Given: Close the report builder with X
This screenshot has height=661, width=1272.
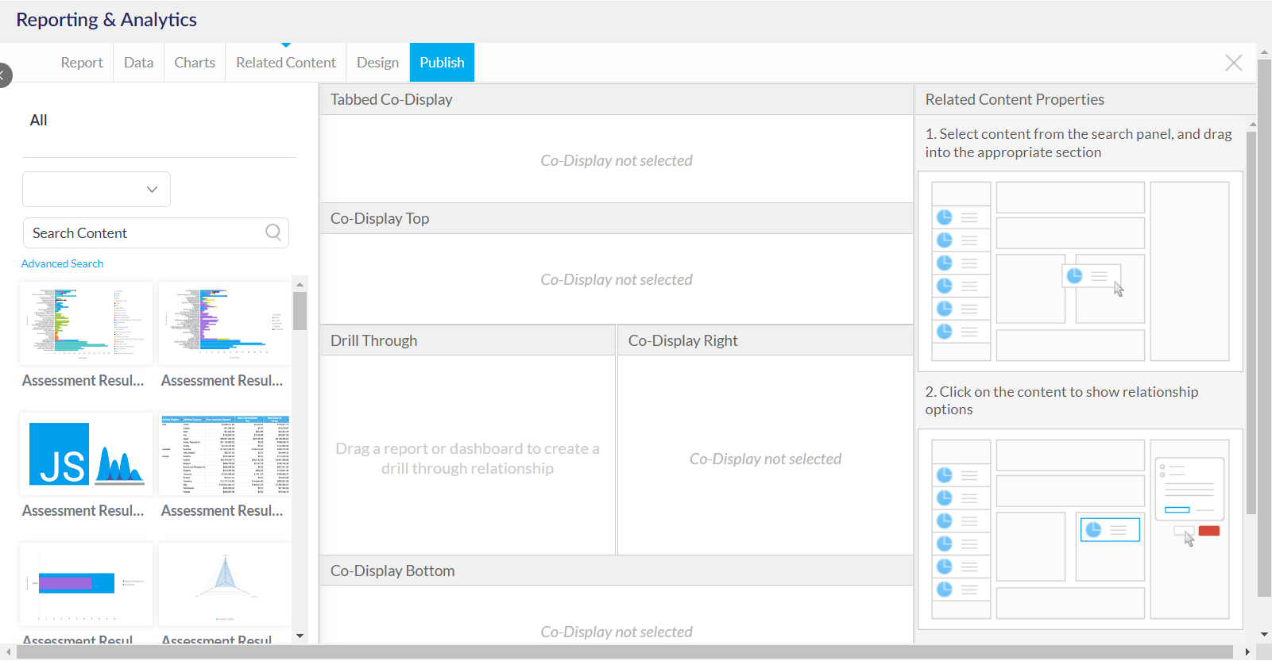Looking at the screenshot, I should (x=1233, y=63).
